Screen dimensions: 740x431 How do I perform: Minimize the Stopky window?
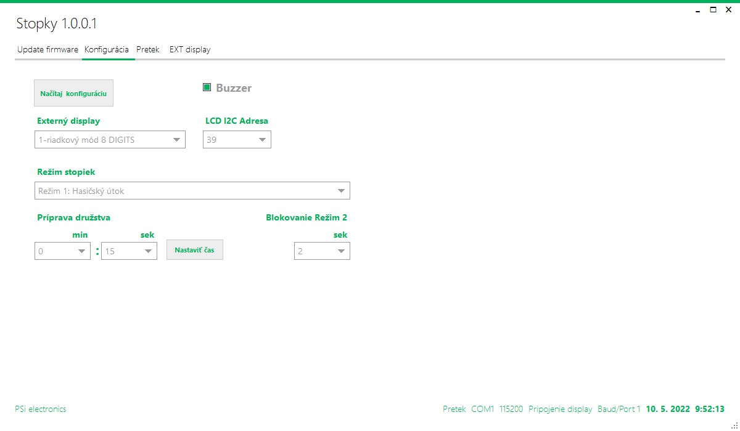click(x=697, y=10)
